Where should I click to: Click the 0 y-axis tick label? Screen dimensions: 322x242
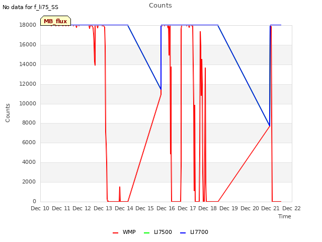34,201
